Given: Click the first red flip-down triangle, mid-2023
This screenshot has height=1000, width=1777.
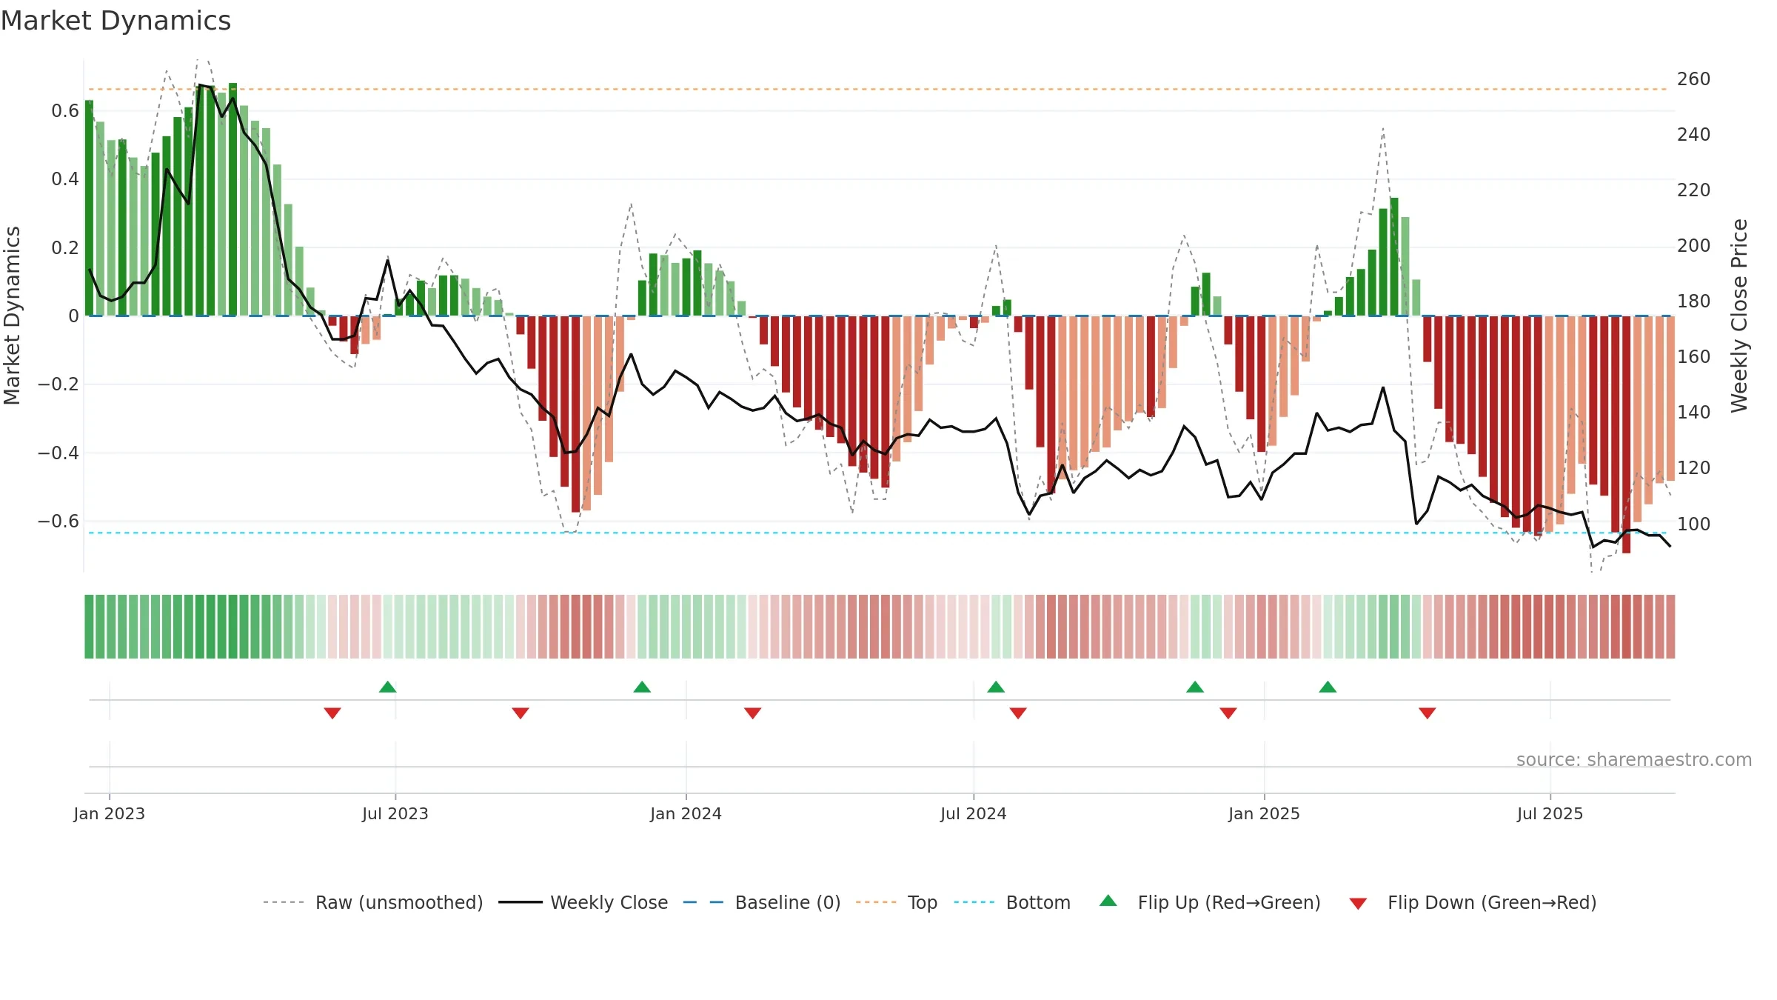Looking at the screenshot, I should tap(332, 713).
